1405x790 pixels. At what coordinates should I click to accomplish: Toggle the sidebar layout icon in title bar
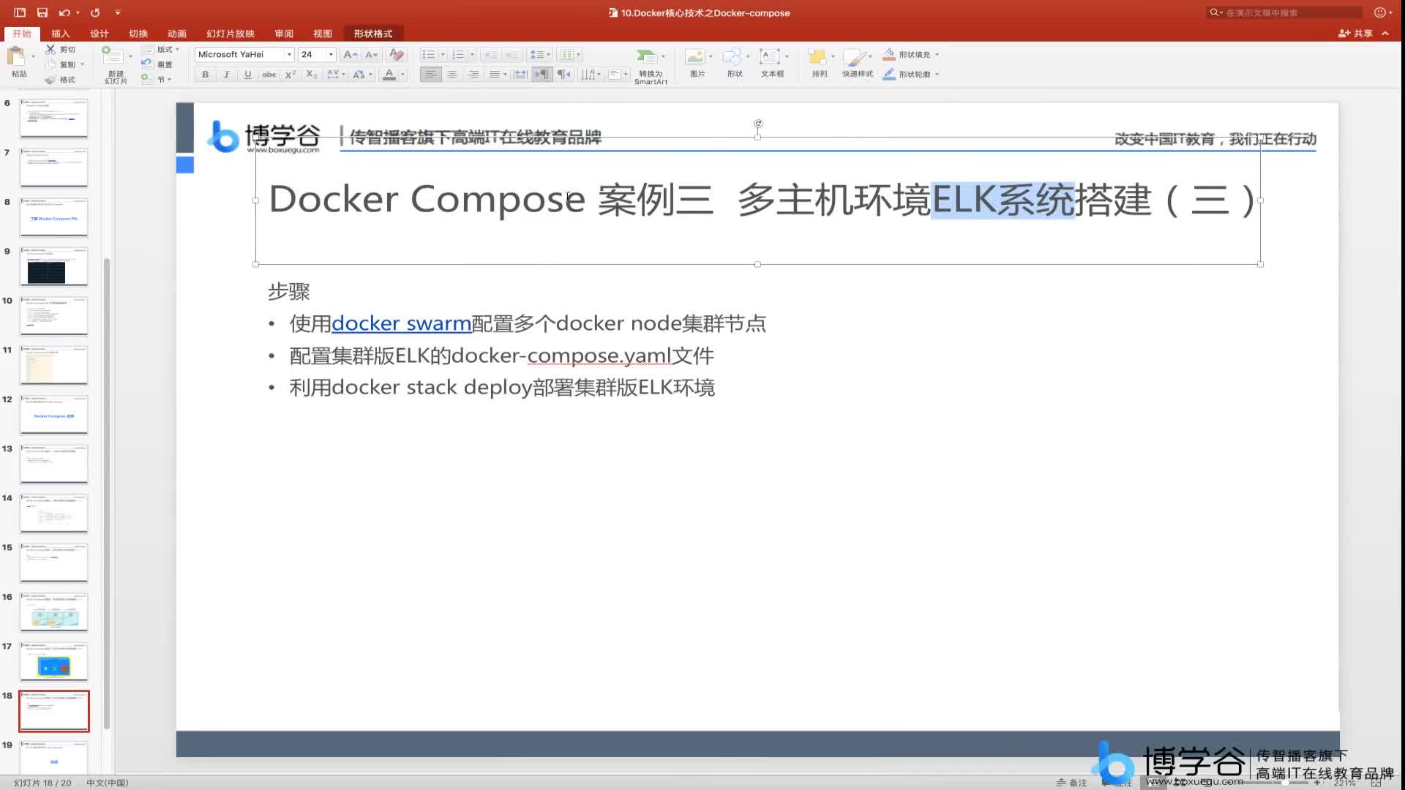click(20, 12)
